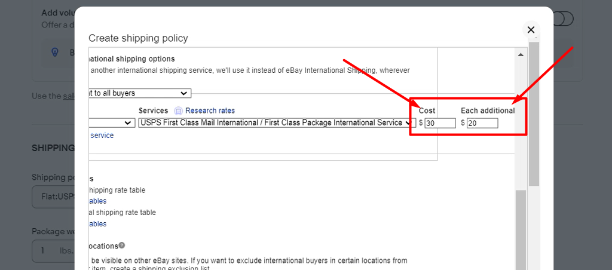Click the Research rates calculator icon
Viewport: 612px width, 270px height.
click(178, 111)
